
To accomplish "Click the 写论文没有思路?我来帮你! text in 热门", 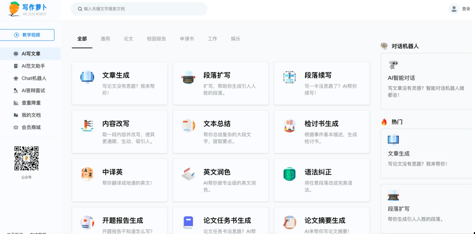I will [418, 164].
